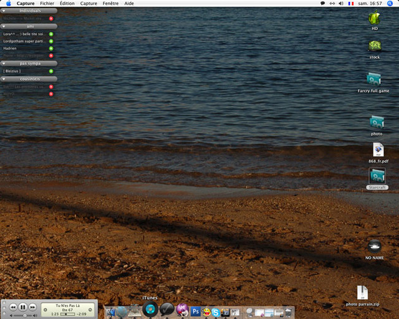The width and height of the screenshot is (399, 319).
Task: Open Spotlight search in menu bar
Action: tap(390, 3)
